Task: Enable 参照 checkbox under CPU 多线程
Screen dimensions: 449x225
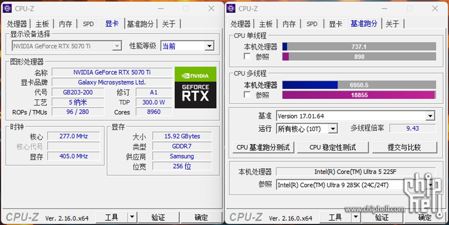Action: tap(247, 94)
